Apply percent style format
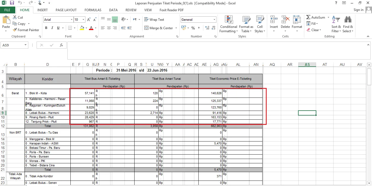Screen dimensions: 372x186 [193, 28]
